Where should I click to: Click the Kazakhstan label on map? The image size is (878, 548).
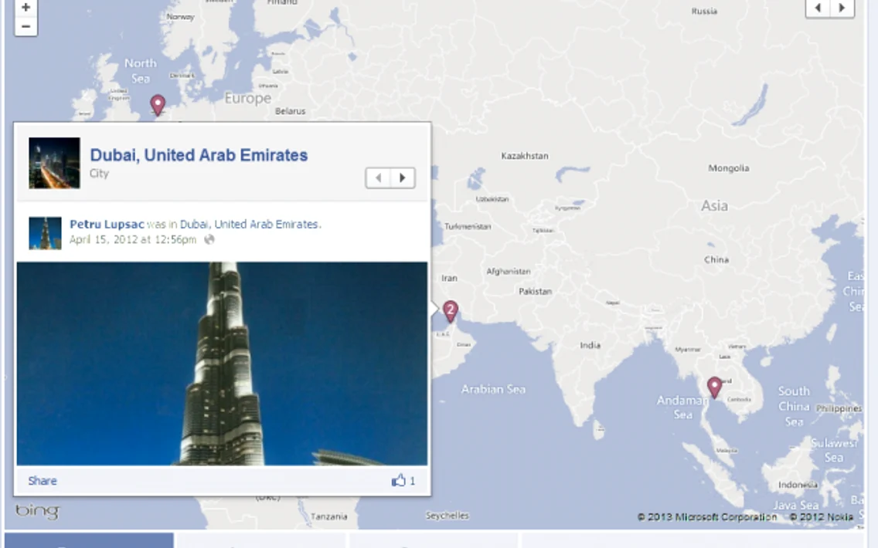(525, 156)
